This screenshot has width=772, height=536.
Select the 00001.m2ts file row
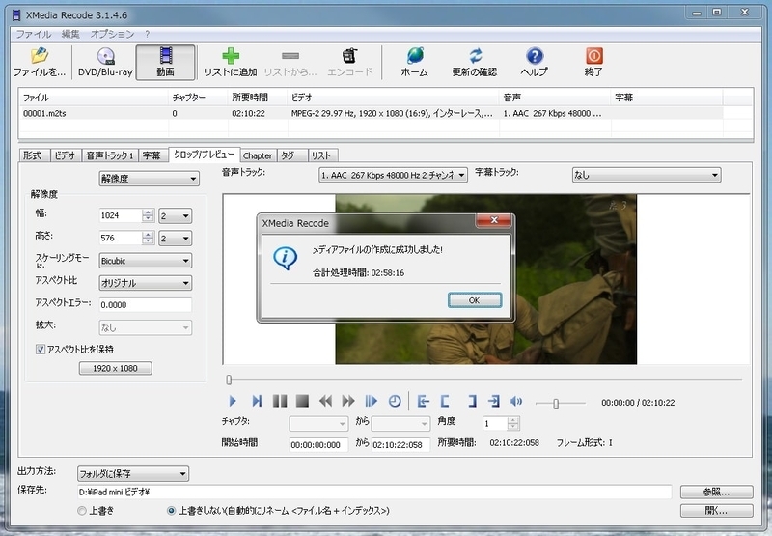coord(372,113)
